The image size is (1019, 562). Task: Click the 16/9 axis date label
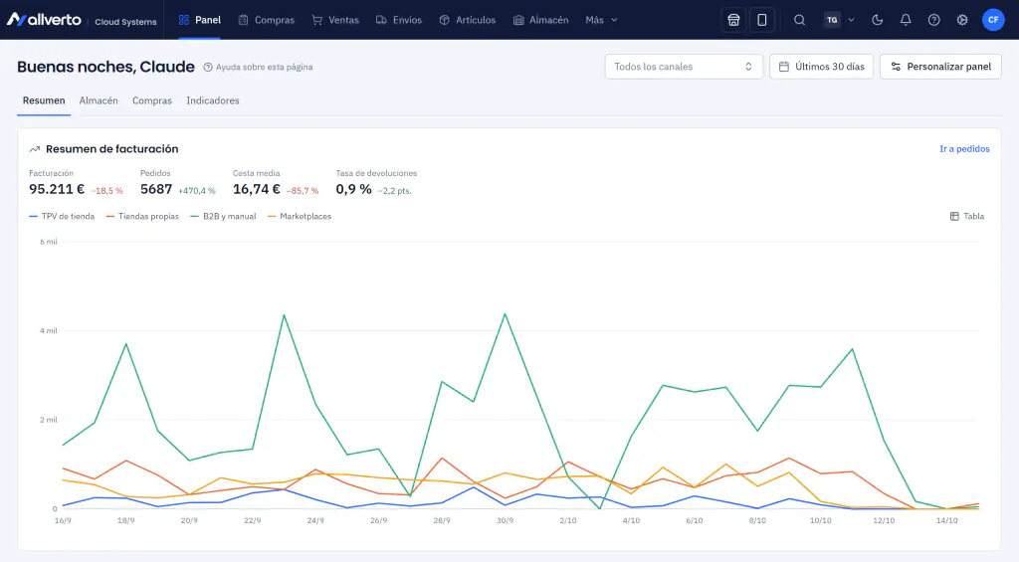(x=63, y=521)
